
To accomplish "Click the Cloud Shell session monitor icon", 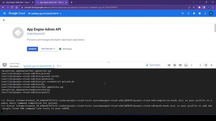I will (186, 65).
